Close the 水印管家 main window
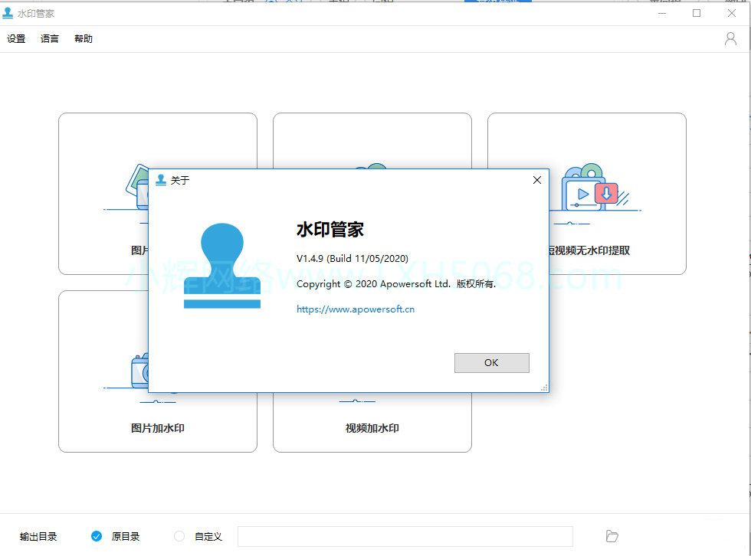 [731, 13]
